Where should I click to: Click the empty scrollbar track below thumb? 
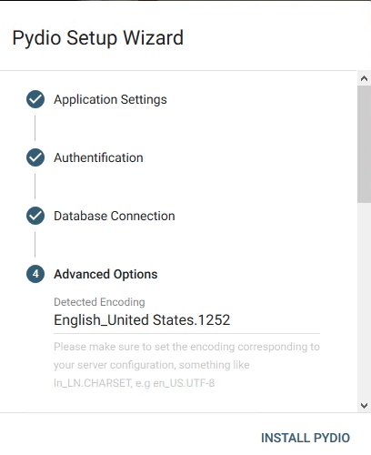click(364, 300)
